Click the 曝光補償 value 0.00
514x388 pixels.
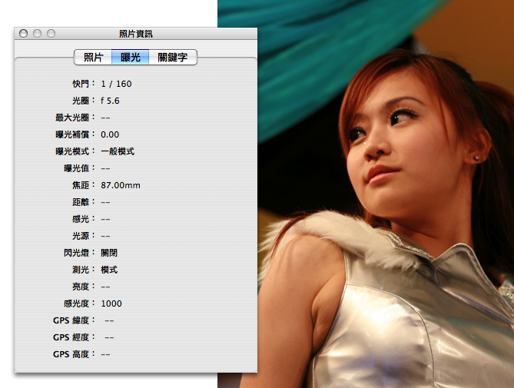click(x=110, y=134)
